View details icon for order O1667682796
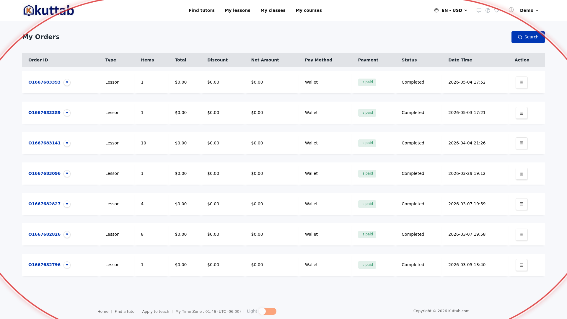567x319 pixels. coord(522,265)
